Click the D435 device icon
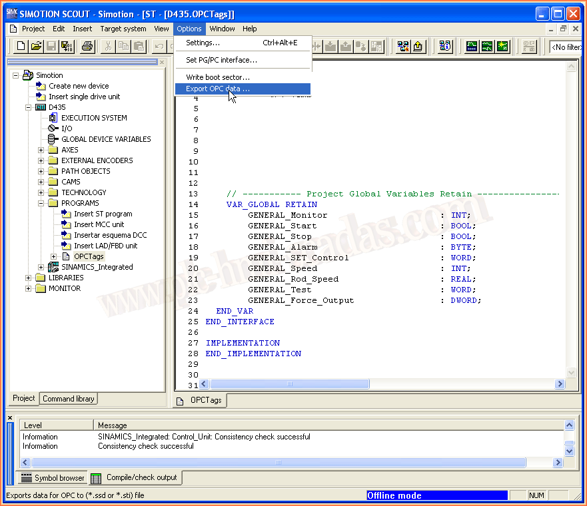 [41, 107]
